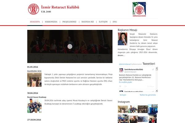Image resolution: width=185 pixels, height=123 pixels.
Task: Click the 27-28.04.2016 date heading
Action: click(x=34, y=120)
